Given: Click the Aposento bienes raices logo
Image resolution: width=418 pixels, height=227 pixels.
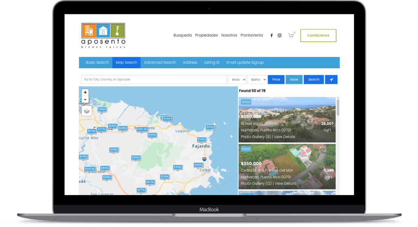Looking at the screenshot, I should click(103, 36).
